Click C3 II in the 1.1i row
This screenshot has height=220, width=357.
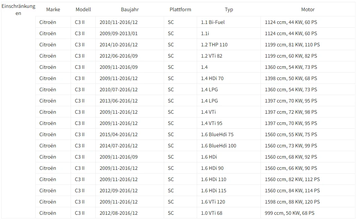[80, 33]
